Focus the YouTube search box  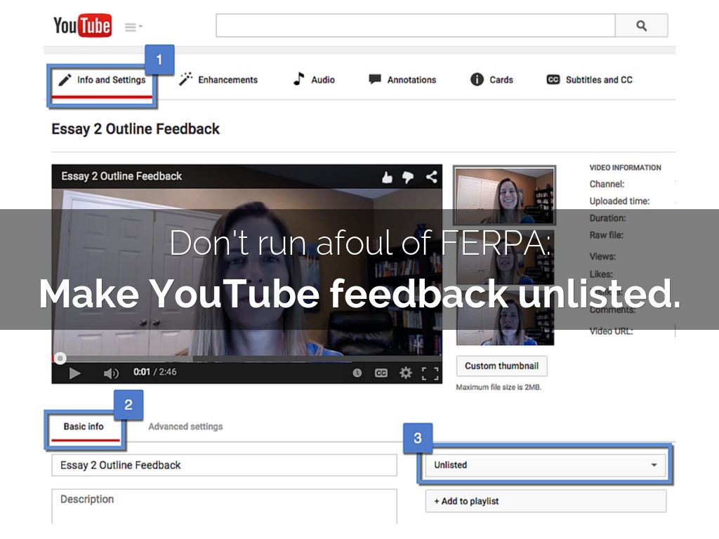tap(415, 26)
